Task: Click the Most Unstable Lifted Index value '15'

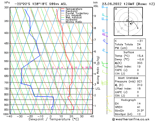Action: (139, 89)
